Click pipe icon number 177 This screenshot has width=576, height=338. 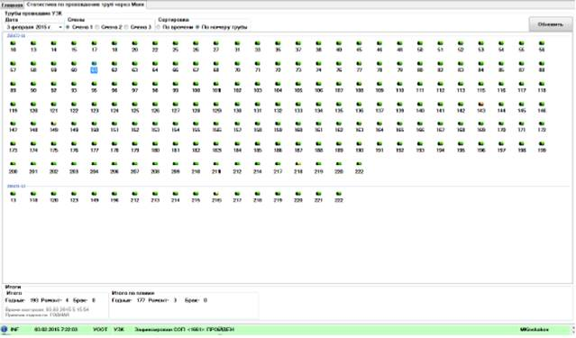[94, 147]
